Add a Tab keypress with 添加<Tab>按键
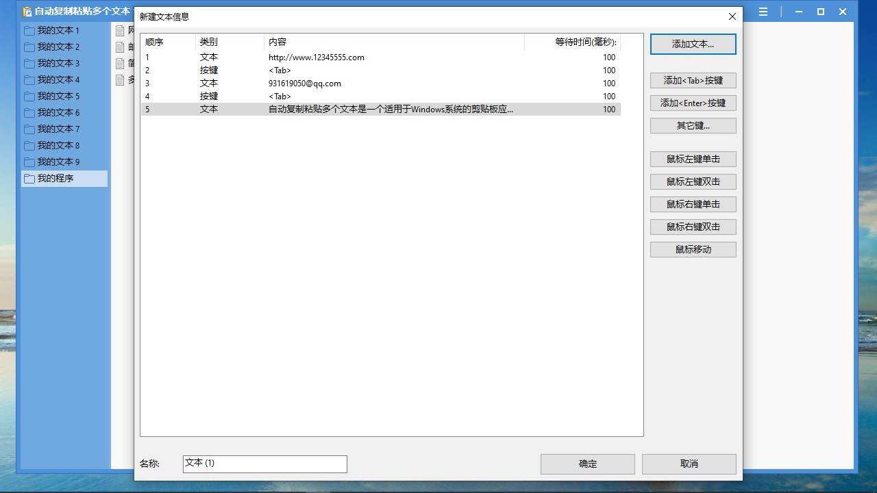Viewport: 877px width, 493px height. pos(693,80)
